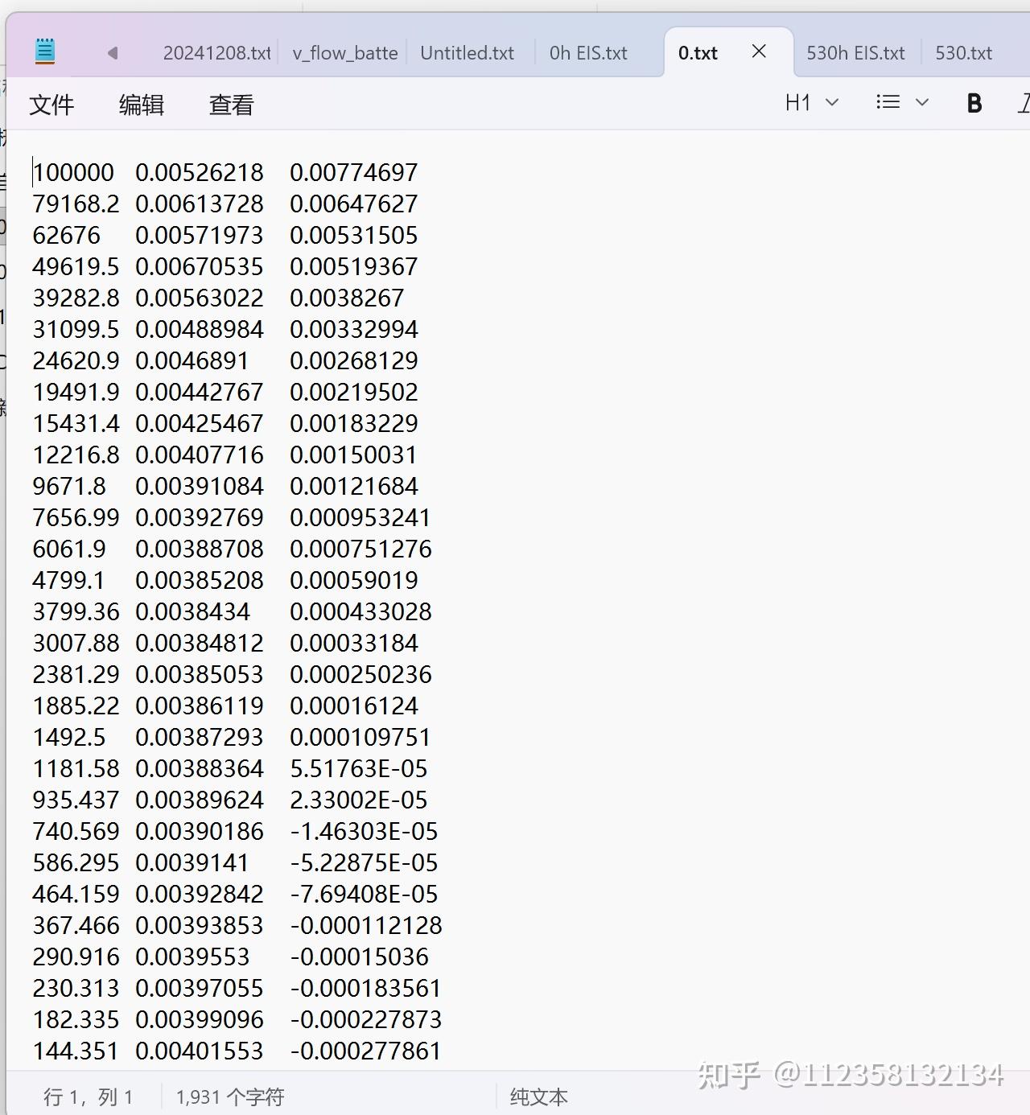The image size is (1030, 1115).
Task: Click the Italic icon at the toolbar's right edge
Action: coord(1024,102)
